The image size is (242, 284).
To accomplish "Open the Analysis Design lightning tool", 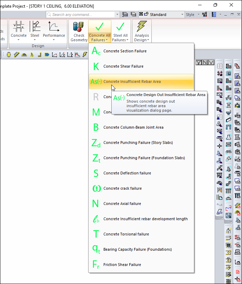I will 142,27.
